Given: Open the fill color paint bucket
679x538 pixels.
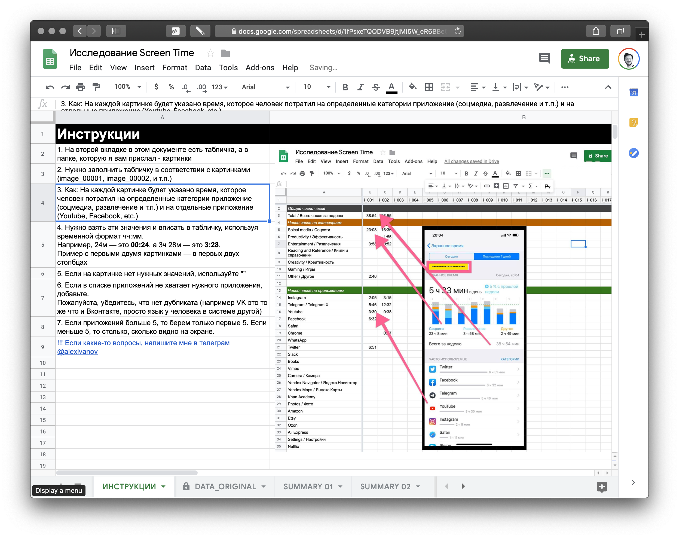Looking at the screenshot, I should tap(412, 87).
